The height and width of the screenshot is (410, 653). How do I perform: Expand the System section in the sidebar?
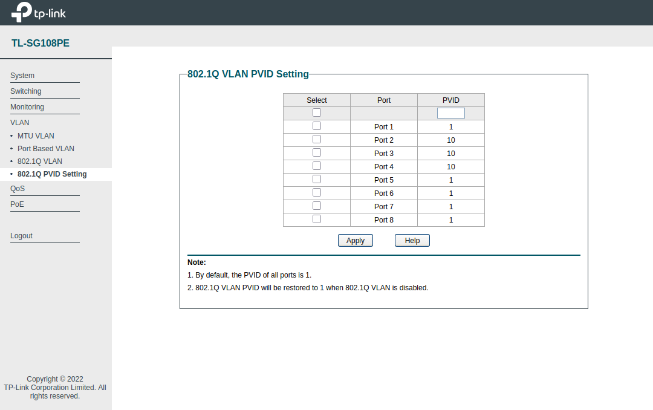pos(22,76)
